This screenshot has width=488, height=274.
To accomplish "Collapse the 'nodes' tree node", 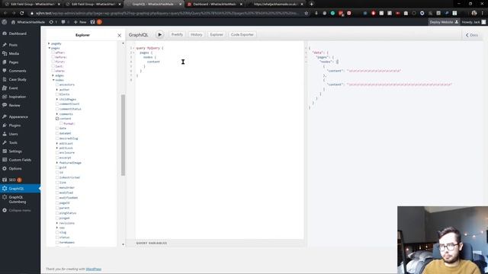I will tap(53, 80).
